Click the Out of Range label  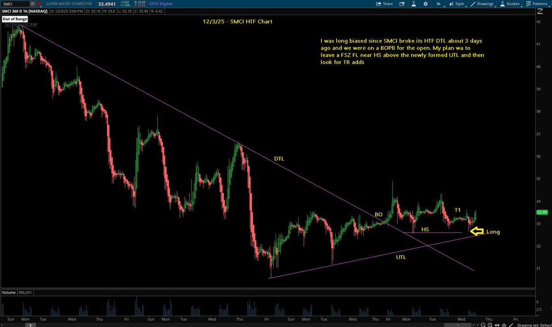click(15, 19)
